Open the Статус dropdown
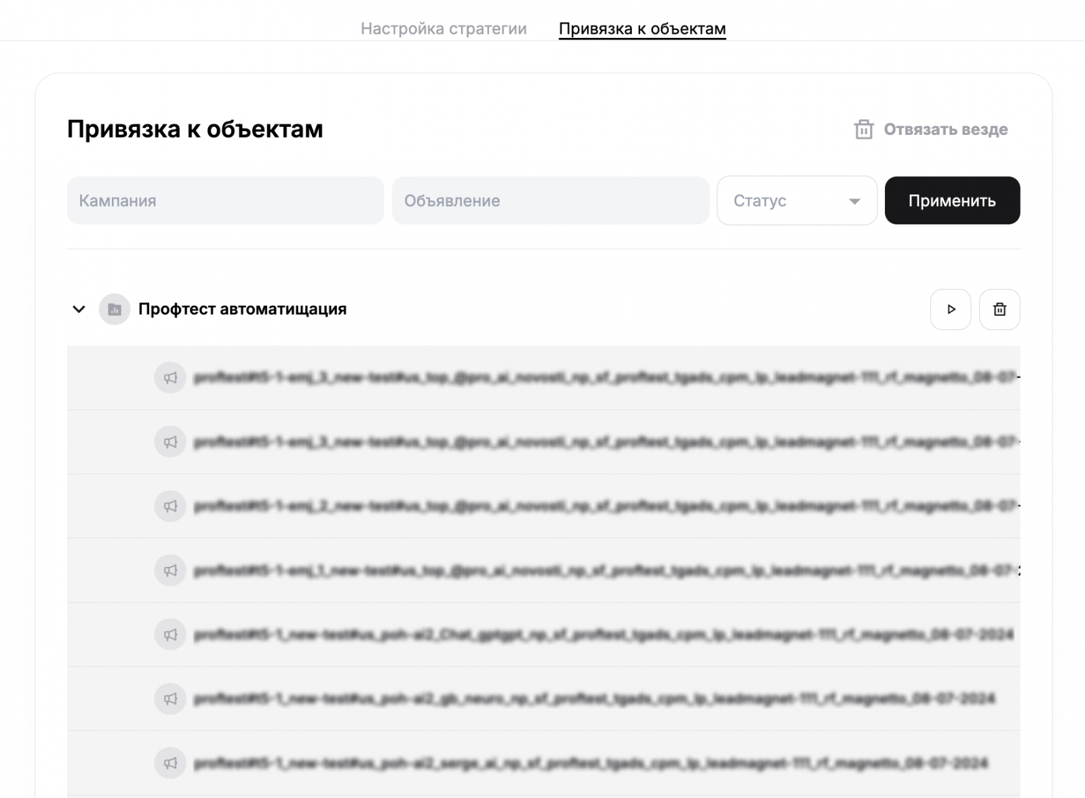1085x798 pixels. 797,201
